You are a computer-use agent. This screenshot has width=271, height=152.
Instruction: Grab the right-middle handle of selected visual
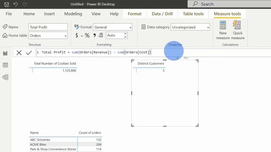[x=198, y=93]
